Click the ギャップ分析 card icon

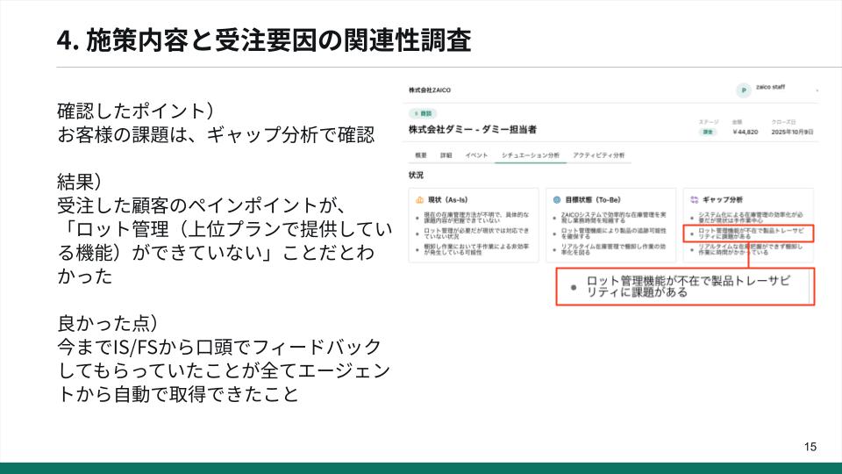pyautogui.click(x=695, y=200)
